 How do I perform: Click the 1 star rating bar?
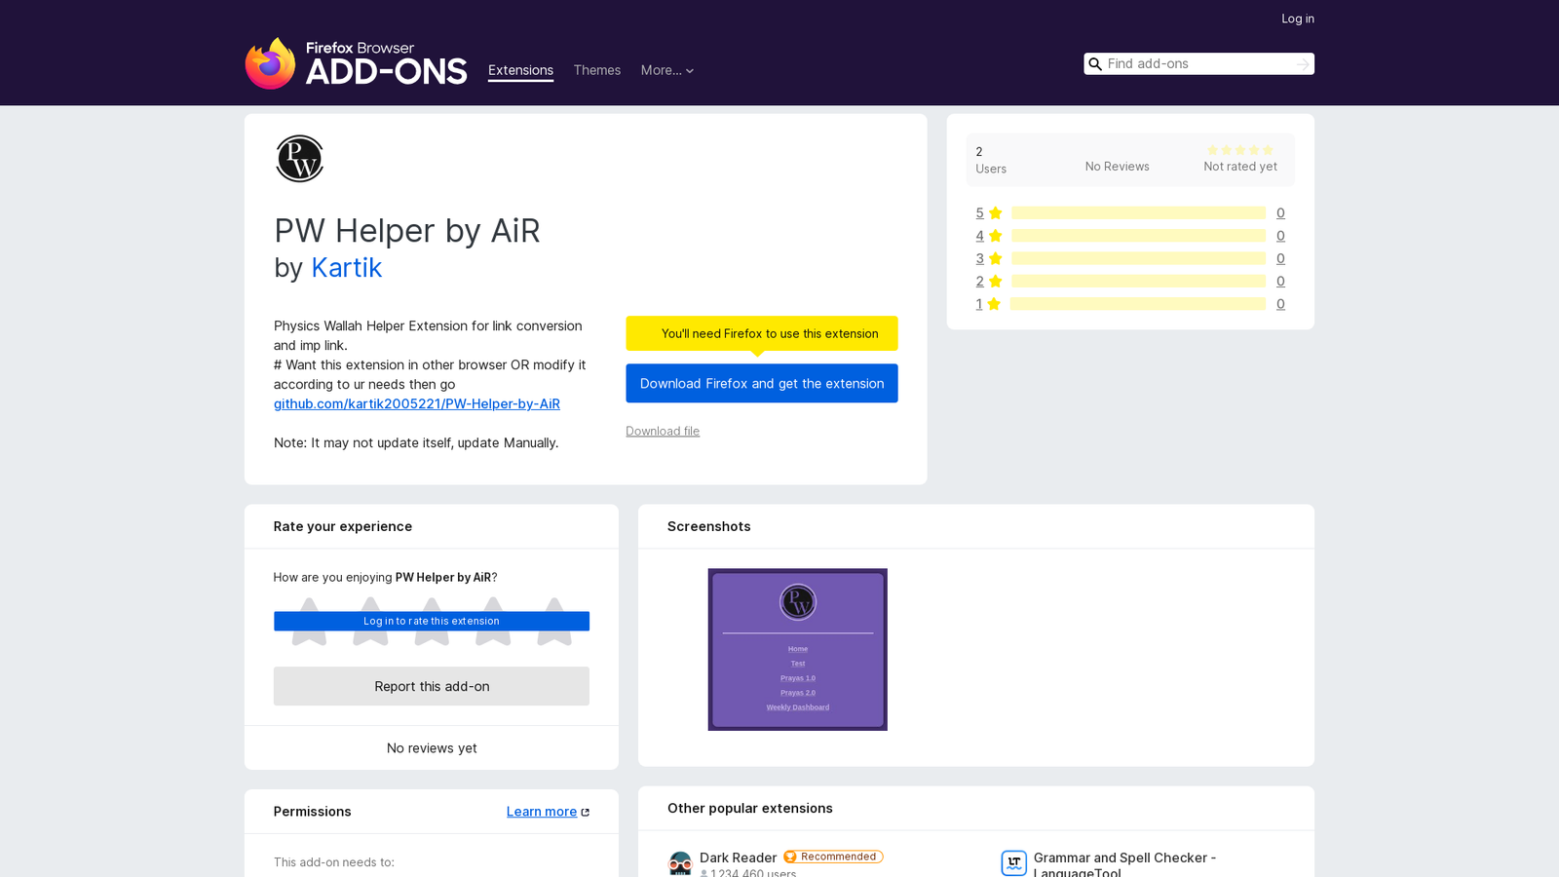(x=1138, y=304)
